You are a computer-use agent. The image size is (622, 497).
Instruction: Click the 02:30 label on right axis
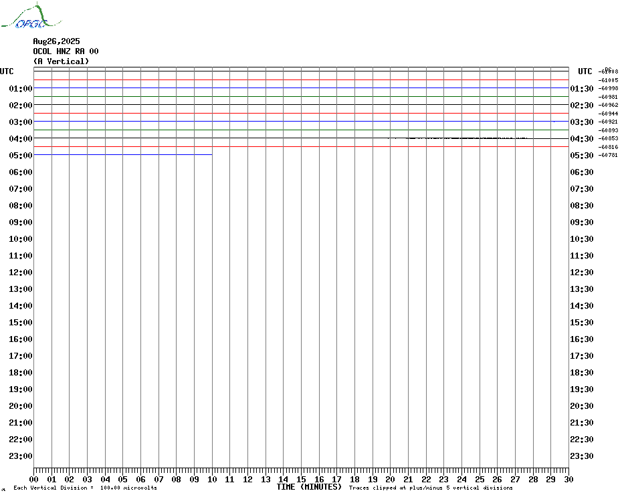[582, 105]
